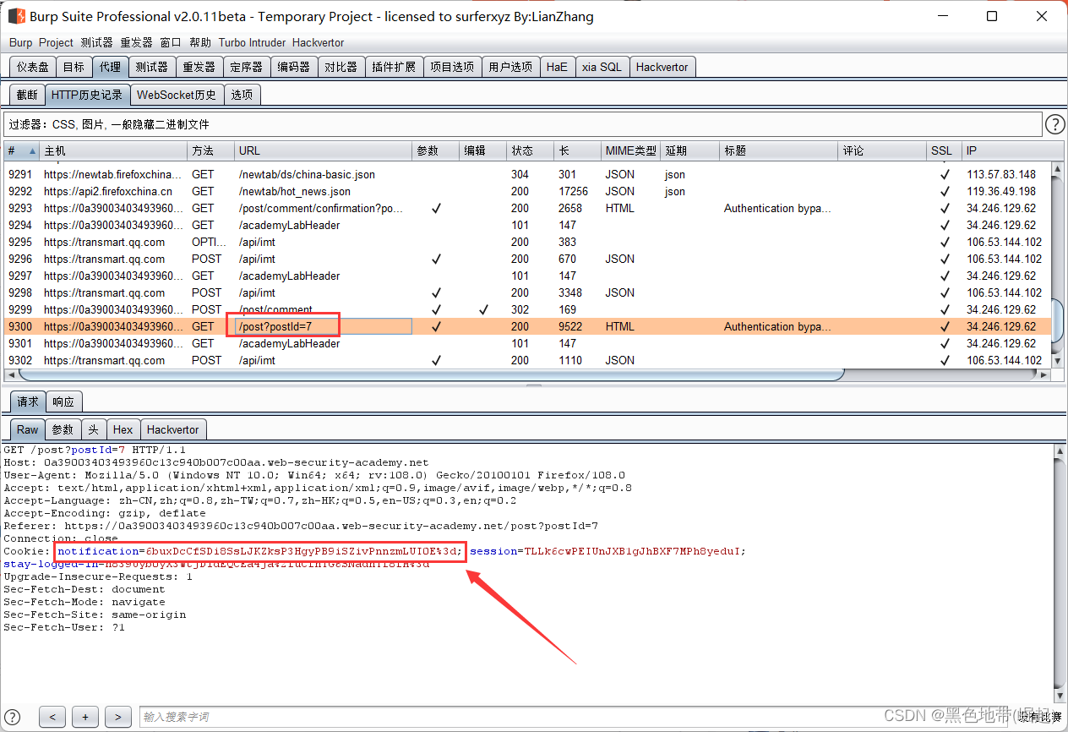Click previous match '<' button
The image size is (1068, 732).
(x=52, y=717)
